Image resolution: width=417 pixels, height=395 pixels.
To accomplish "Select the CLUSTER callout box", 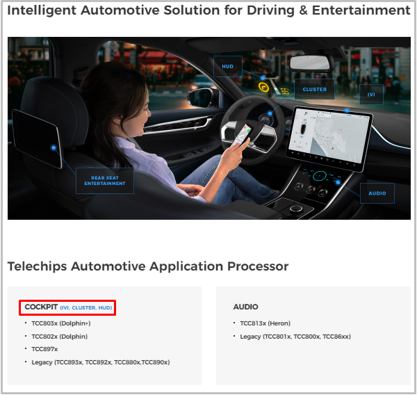I will coord(314,90).
